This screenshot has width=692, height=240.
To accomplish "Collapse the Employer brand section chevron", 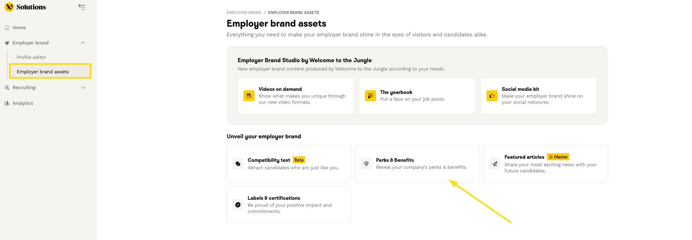I will tap(83, 43).
